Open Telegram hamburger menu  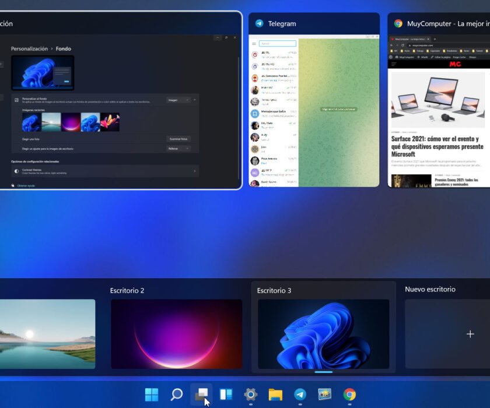coord(254,44)
